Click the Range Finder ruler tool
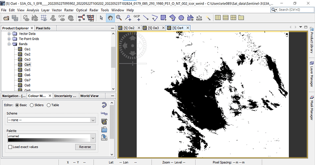 [199, 18]
